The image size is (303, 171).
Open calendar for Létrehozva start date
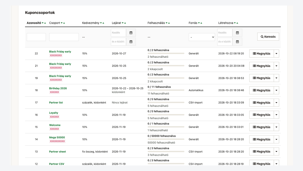(237, 33)
